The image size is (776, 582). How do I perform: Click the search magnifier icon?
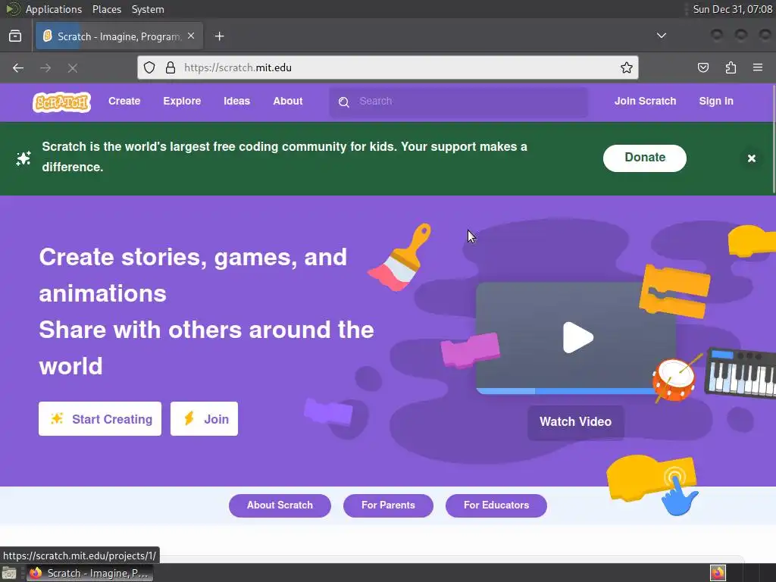(x=344, y=102)
